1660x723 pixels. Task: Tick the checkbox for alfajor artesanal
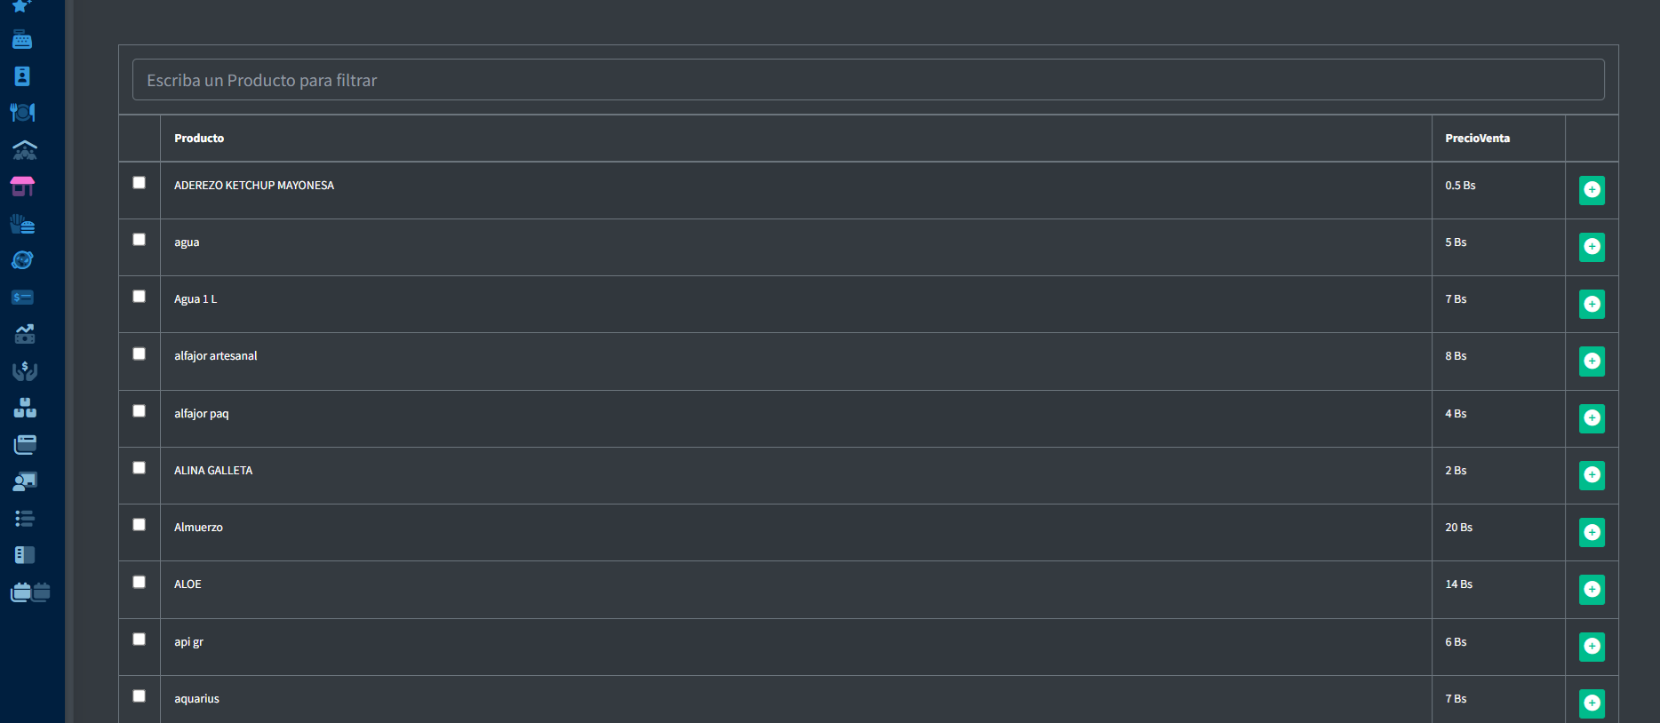(x=140, y=354)
